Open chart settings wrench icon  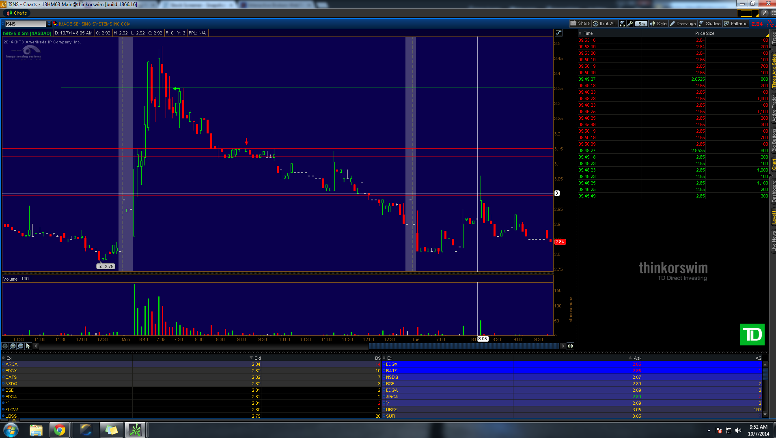(630, 24)
